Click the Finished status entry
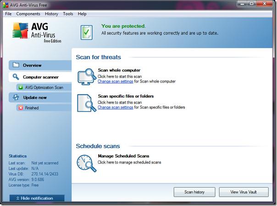 [x=44, y=108]
